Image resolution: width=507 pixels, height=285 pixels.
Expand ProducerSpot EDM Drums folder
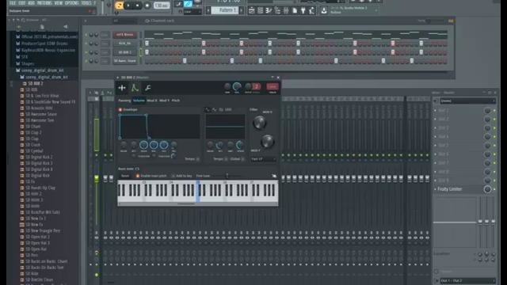pos(44,44)
